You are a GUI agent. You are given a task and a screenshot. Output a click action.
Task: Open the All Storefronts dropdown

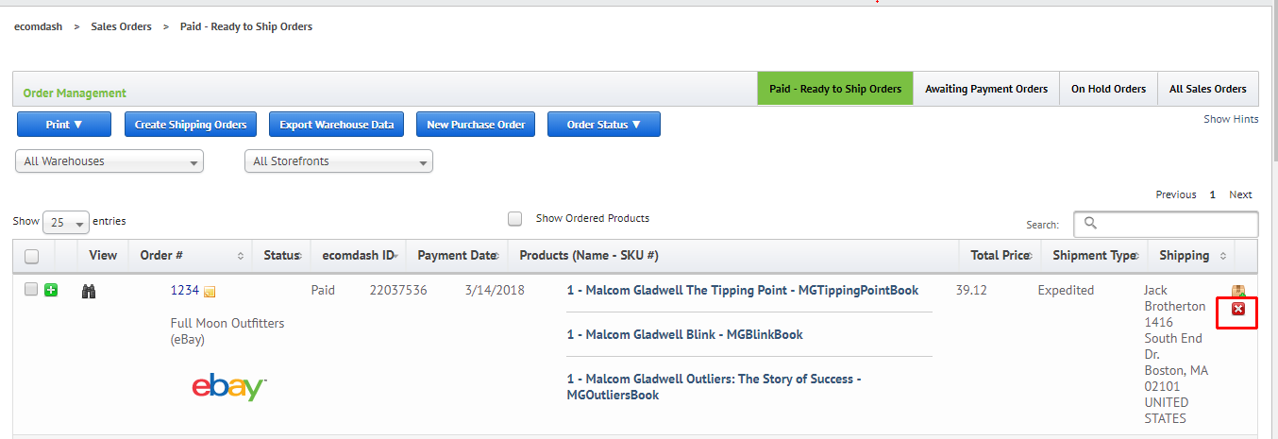[338, 161]
